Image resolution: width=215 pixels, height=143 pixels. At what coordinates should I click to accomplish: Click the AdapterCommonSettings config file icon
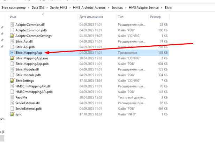coord(12,36)
